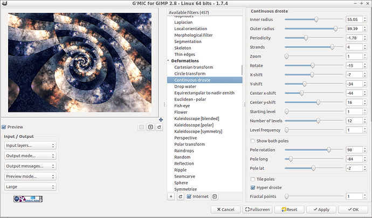Click the collapse-all icon beside Internet checkbox
The image size is (372, 218).
coord(215,197)
